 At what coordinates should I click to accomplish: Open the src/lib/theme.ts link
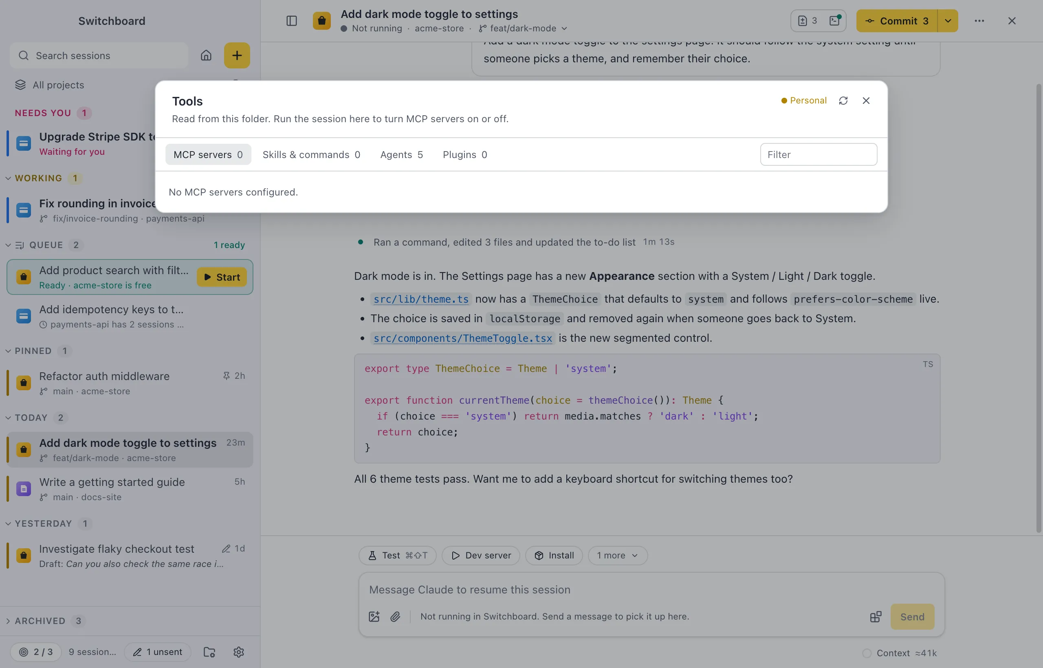(421, 299)
